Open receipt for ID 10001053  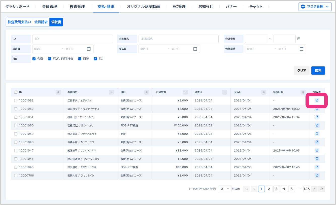[x=317, y=100]
